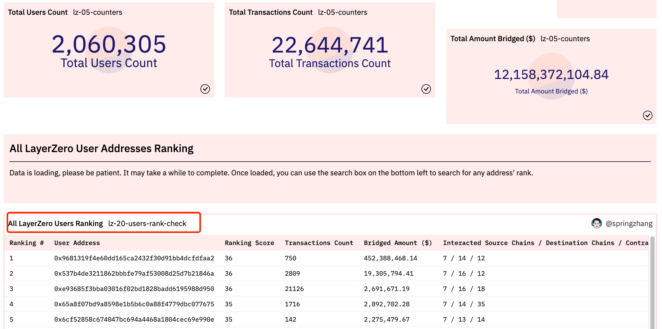Viewport: 662px width, 329px height.
Task: Click checkmark icon on Total Amount Bridged card
Action: click(x=647, y=115)
